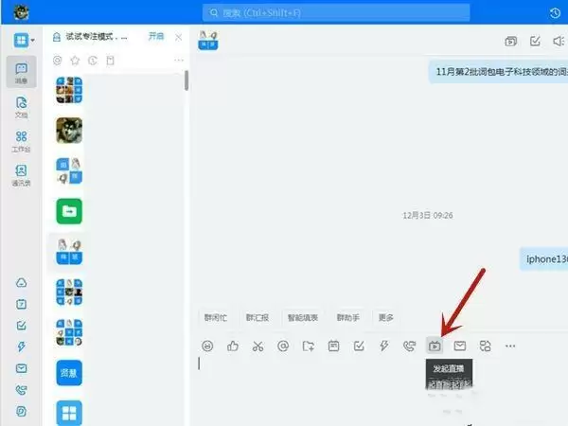The image size is (568, 426).
Task: Click the @ mention icon
Action: click(283, 346)
